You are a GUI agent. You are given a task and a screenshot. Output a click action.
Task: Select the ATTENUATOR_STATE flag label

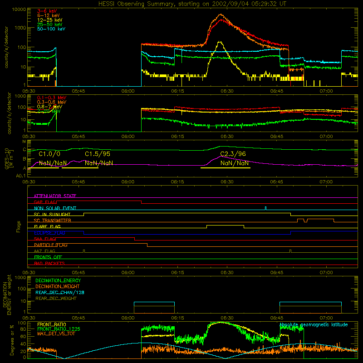[x=55, y=196]
